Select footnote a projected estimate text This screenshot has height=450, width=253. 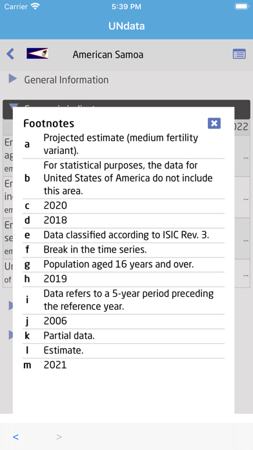coord(121,144)
